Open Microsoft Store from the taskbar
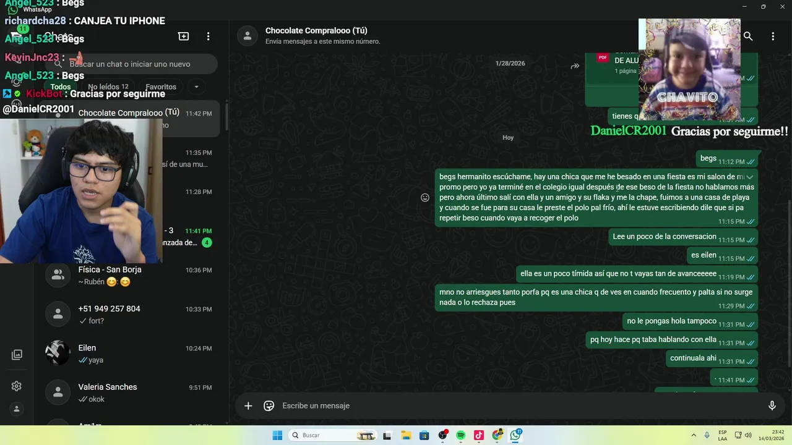Screen dimensions: 792x445 (x=424, y=435)
